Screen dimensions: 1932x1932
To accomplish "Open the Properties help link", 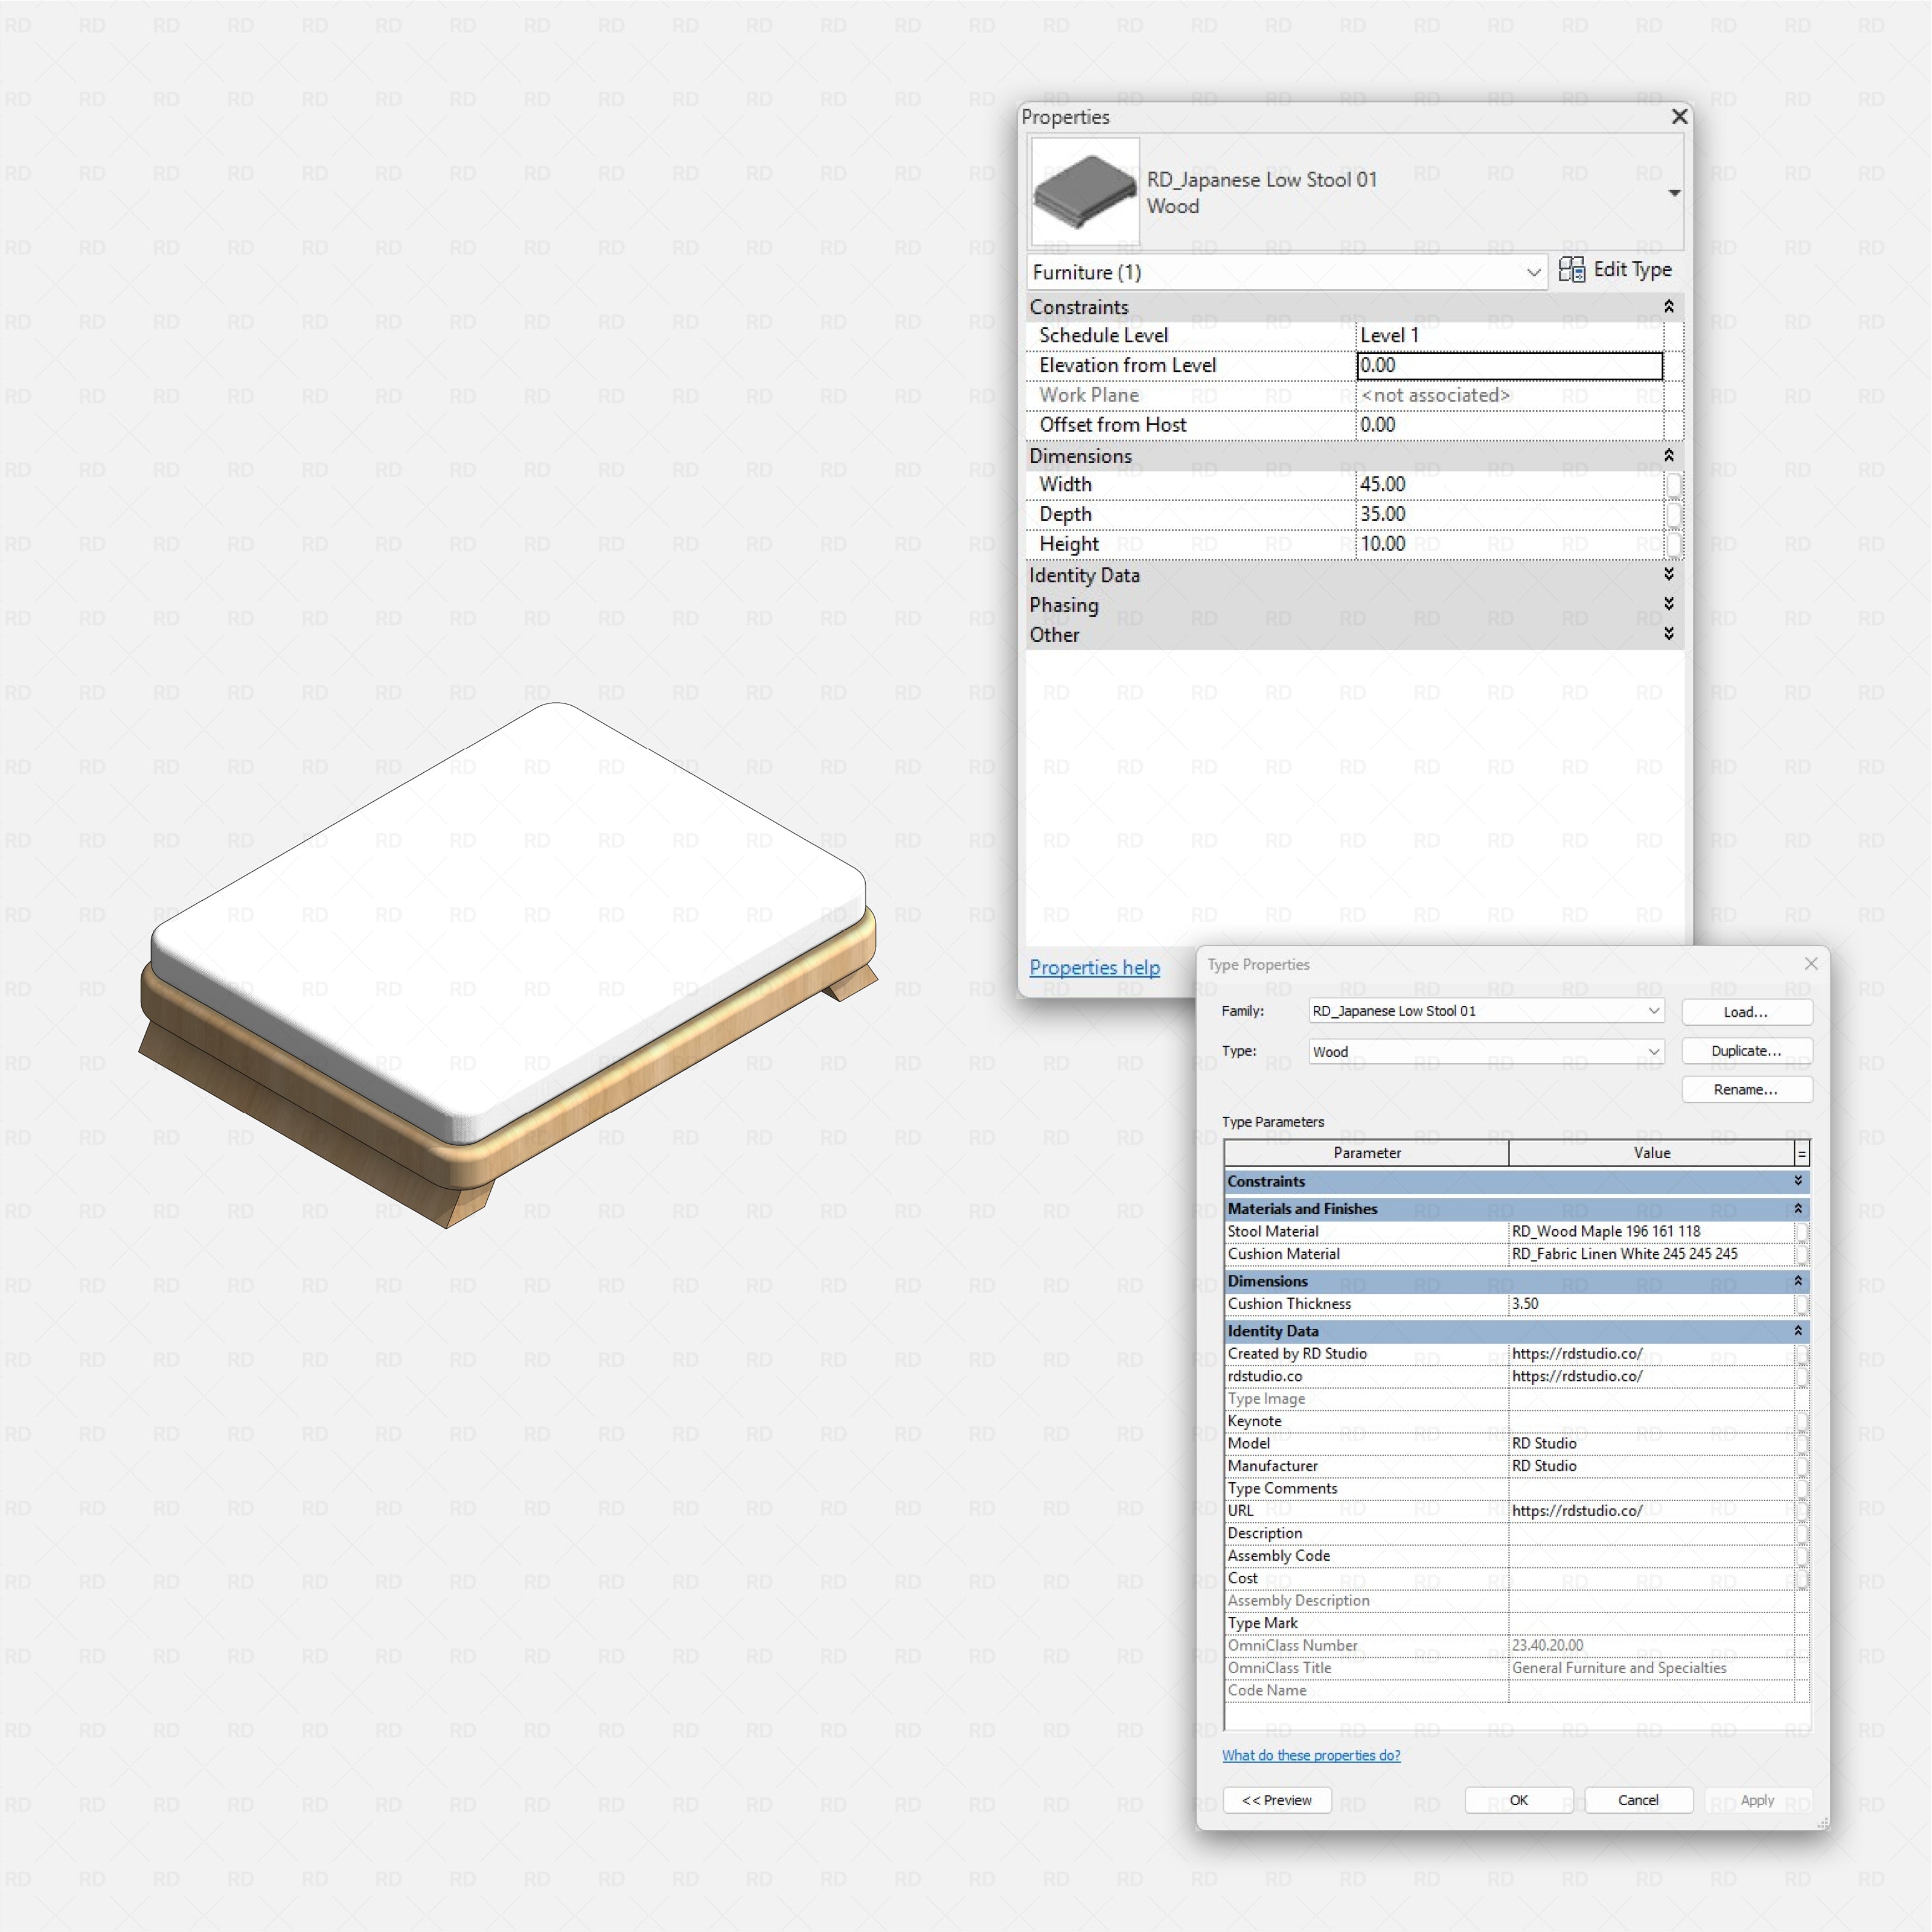I will coord(1094,968).
